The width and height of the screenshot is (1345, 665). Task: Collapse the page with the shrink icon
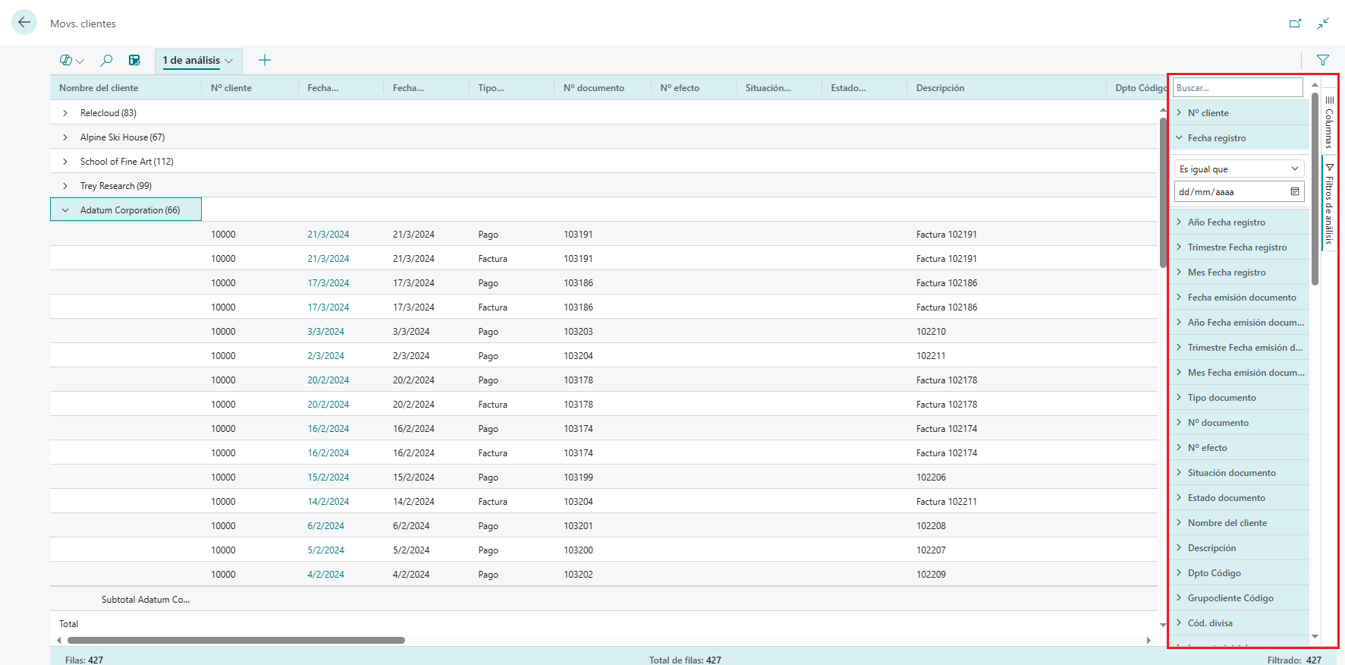tap(1323, 24)
